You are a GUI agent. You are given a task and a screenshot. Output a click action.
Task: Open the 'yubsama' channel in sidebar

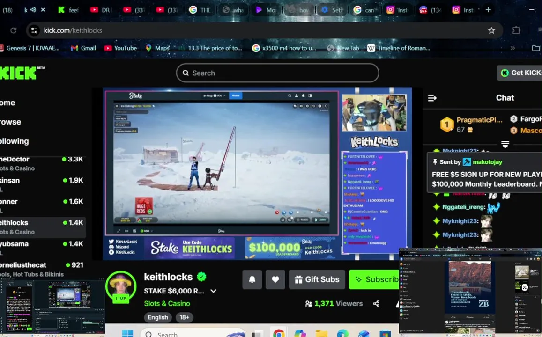[42, 248]
